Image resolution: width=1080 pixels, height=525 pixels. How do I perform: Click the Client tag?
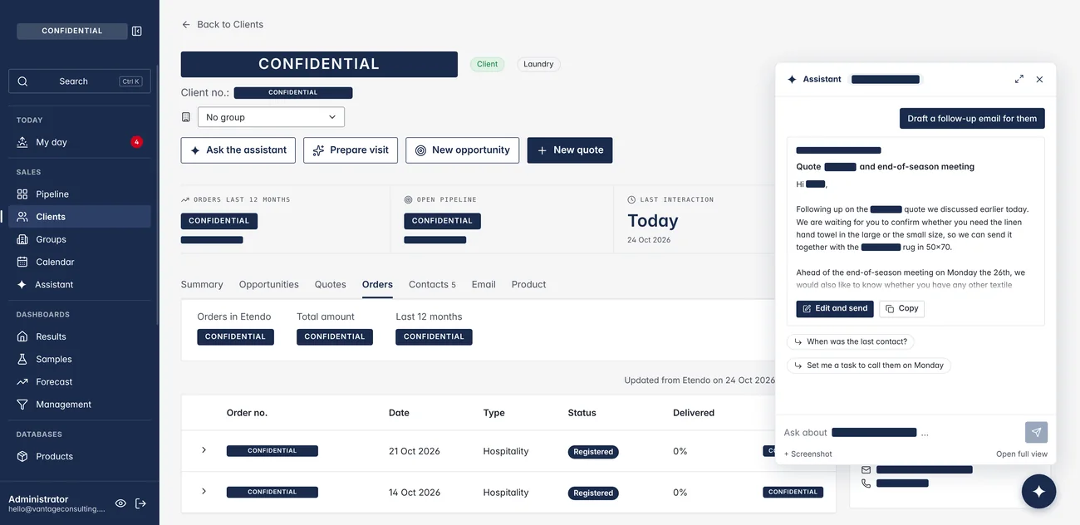[x=488, y=64]
